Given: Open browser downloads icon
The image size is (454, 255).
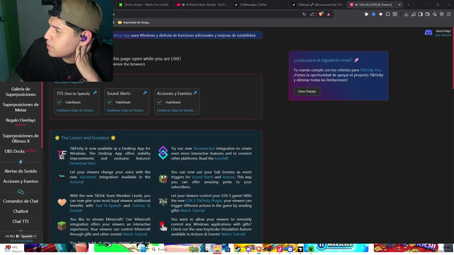Looking at the screenshot, I should click(x=406, y=14).
